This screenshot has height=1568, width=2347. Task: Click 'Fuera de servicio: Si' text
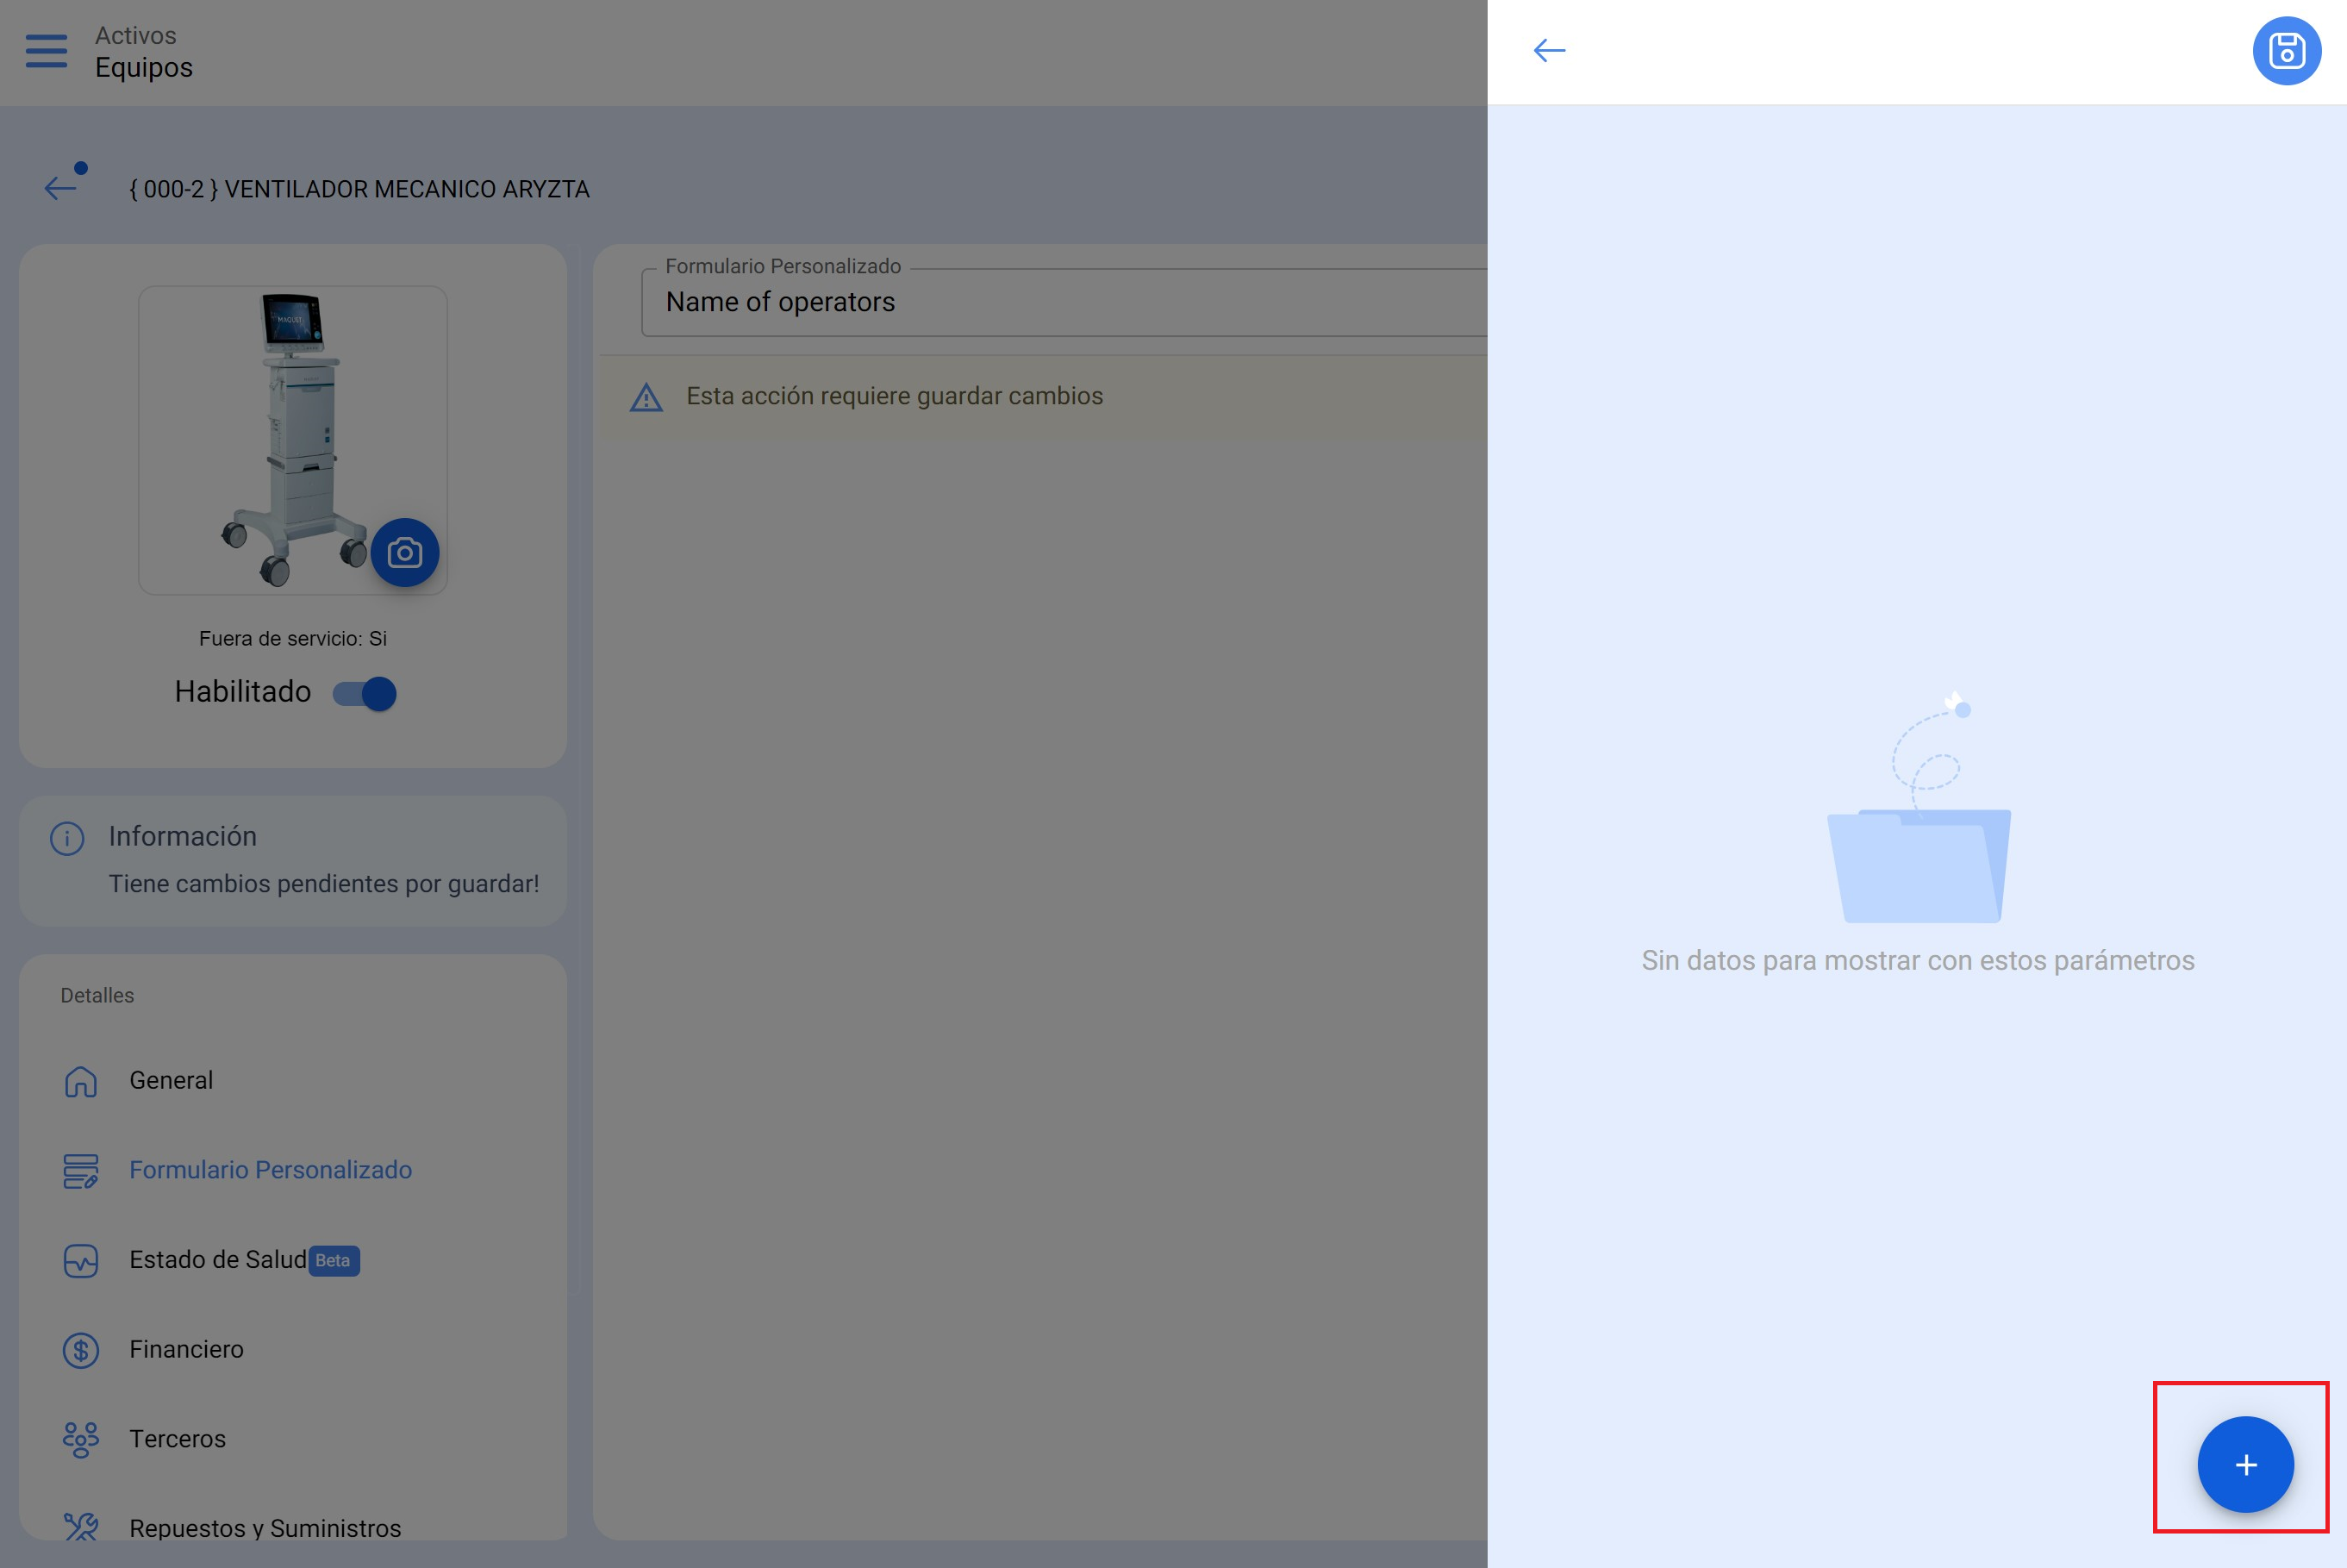(293, 638)
